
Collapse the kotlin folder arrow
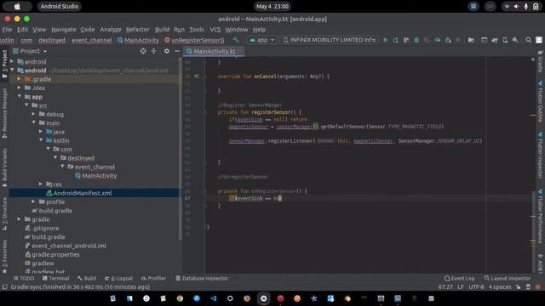(41, 140)
